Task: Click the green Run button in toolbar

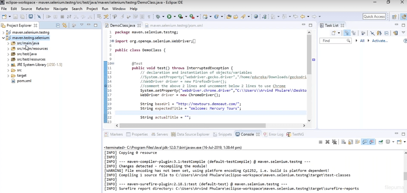Action: click(169, 16)
